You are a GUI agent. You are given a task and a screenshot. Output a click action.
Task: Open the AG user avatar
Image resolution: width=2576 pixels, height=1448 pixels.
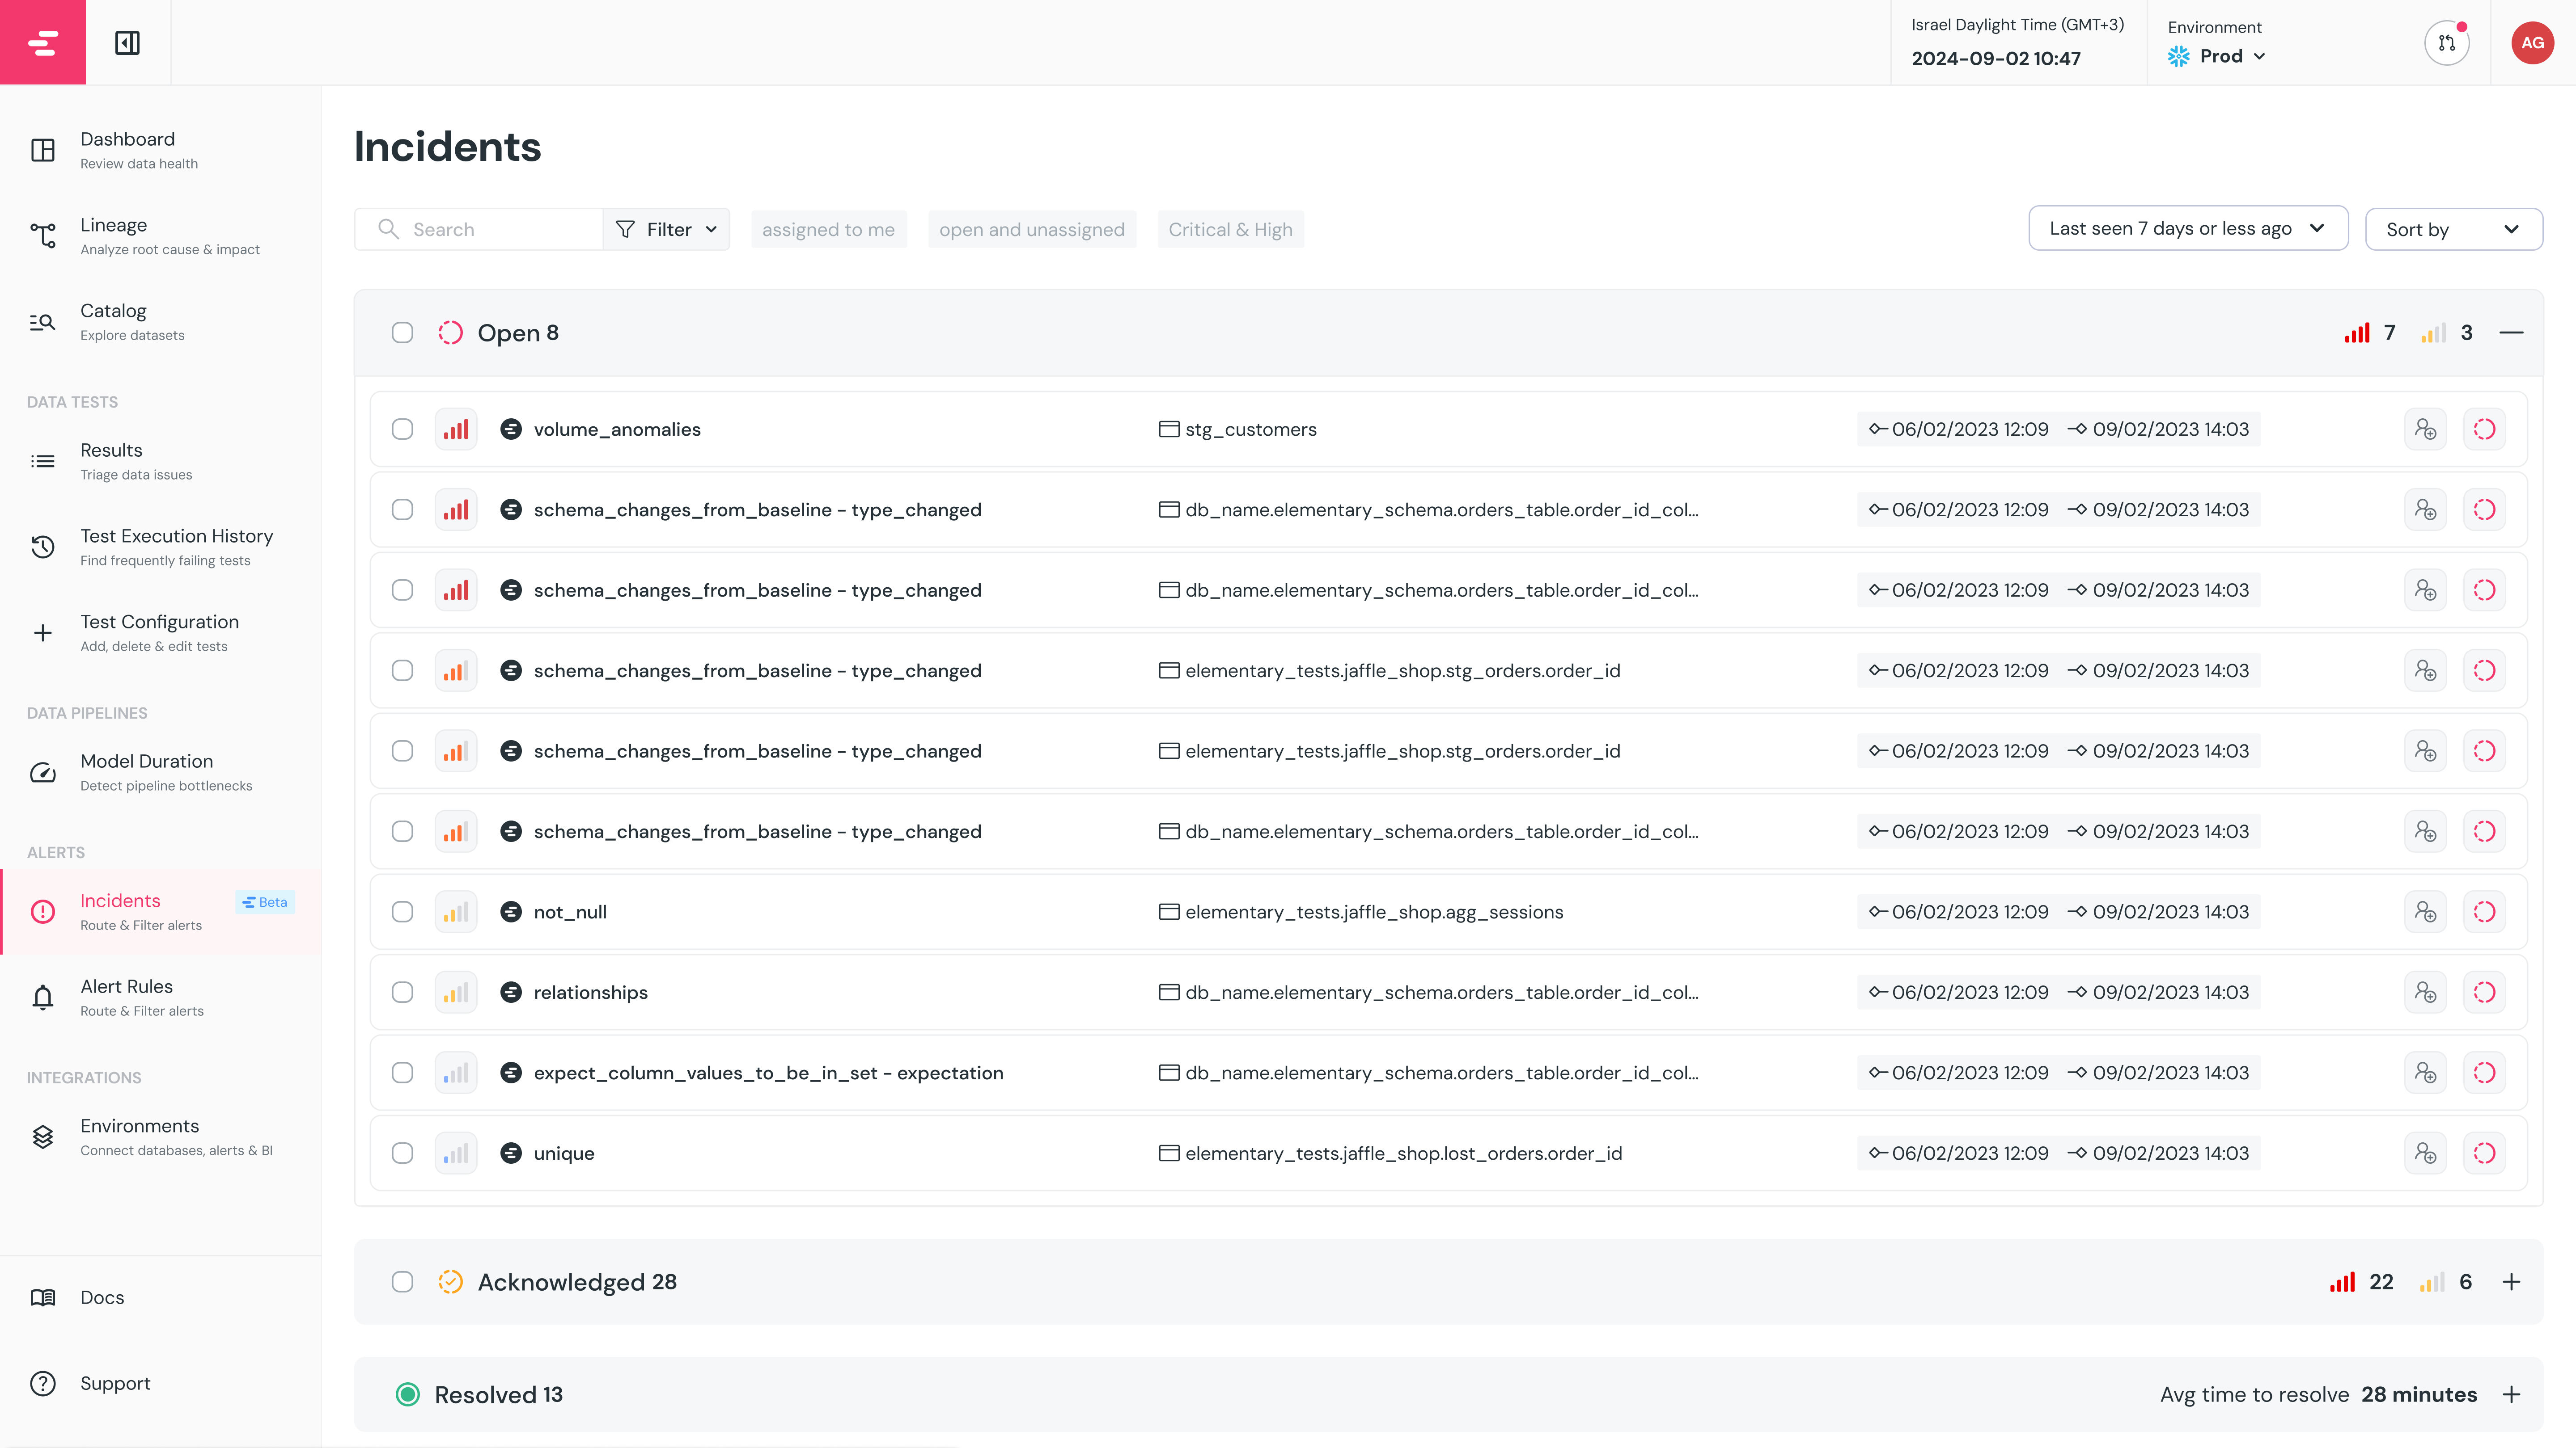2532,43
